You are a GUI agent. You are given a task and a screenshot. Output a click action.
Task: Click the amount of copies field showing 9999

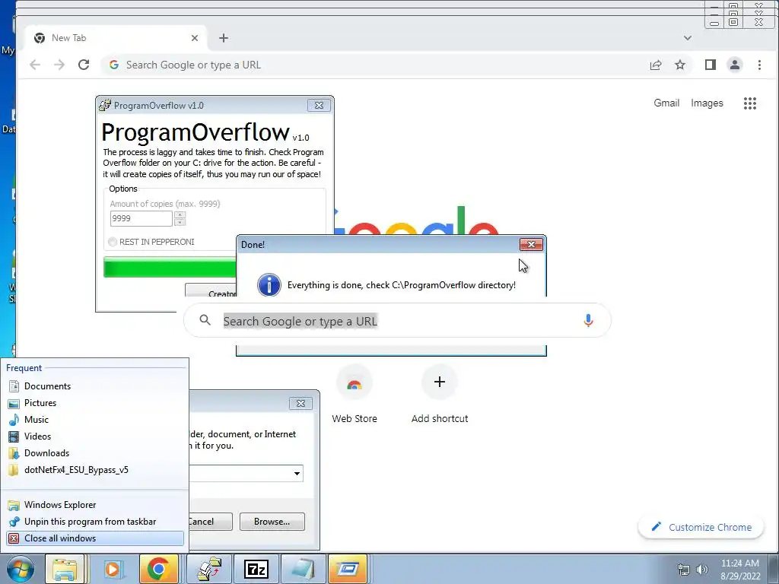tap(141, 218)
